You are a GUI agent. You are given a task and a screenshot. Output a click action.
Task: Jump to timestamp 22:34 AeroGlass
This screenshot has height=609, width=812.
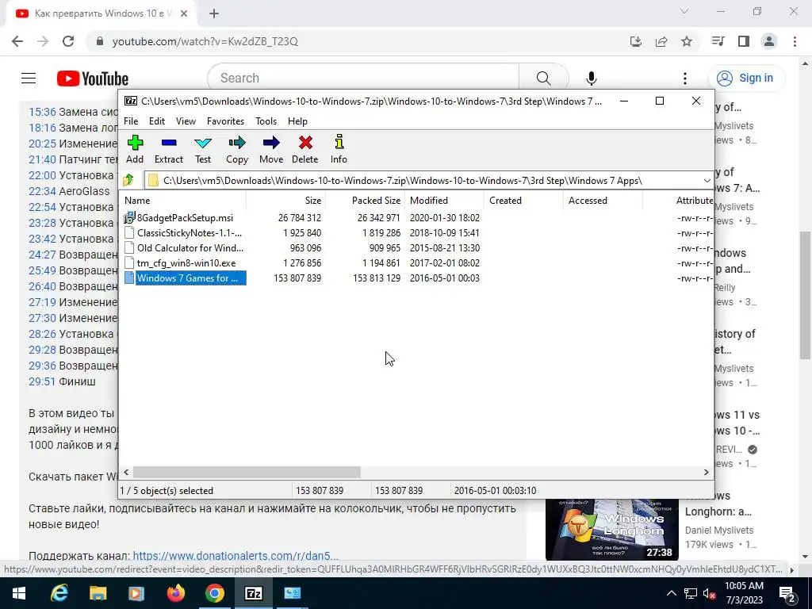tap(42, 191)
